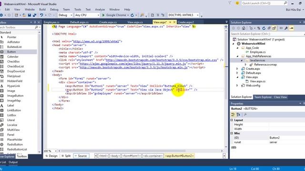
Task: Toggle Show All Files in Solution Explorer
Action: [274, 28]
